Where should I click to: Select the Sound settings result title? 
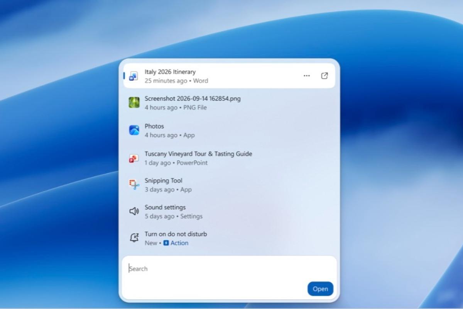click(x=165, y=207)
